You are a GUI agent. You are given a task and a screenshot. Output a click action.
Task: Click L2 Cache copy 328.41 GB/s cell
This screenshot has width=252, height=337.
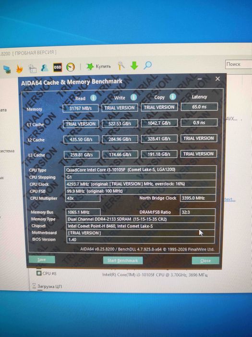pos(159,139)
